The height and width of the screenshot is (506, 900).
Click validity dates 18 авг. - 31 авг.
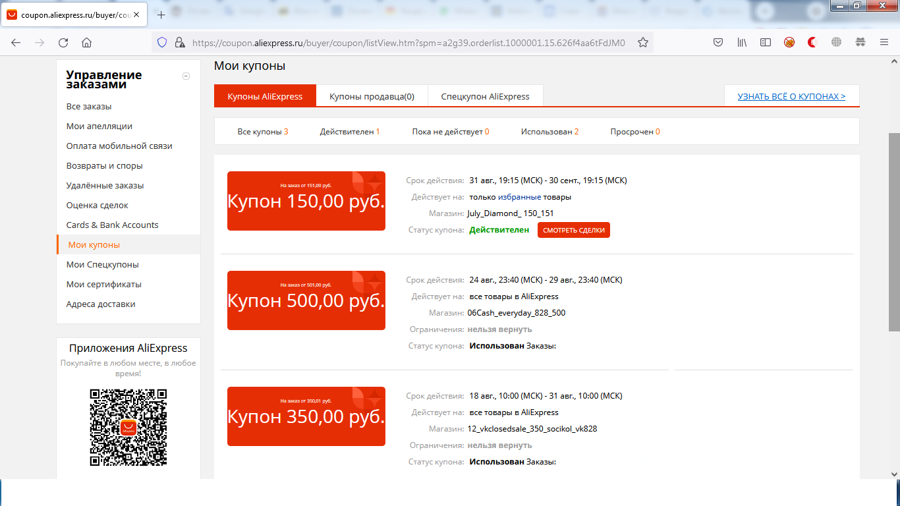coord(546,396)
